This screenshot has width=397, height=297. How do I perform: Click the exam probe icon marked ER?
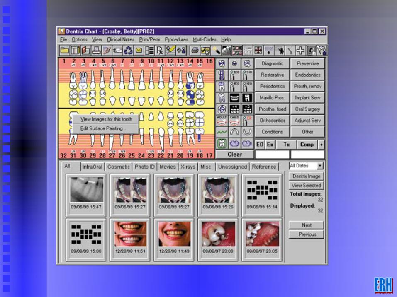[x=247, y=121]
